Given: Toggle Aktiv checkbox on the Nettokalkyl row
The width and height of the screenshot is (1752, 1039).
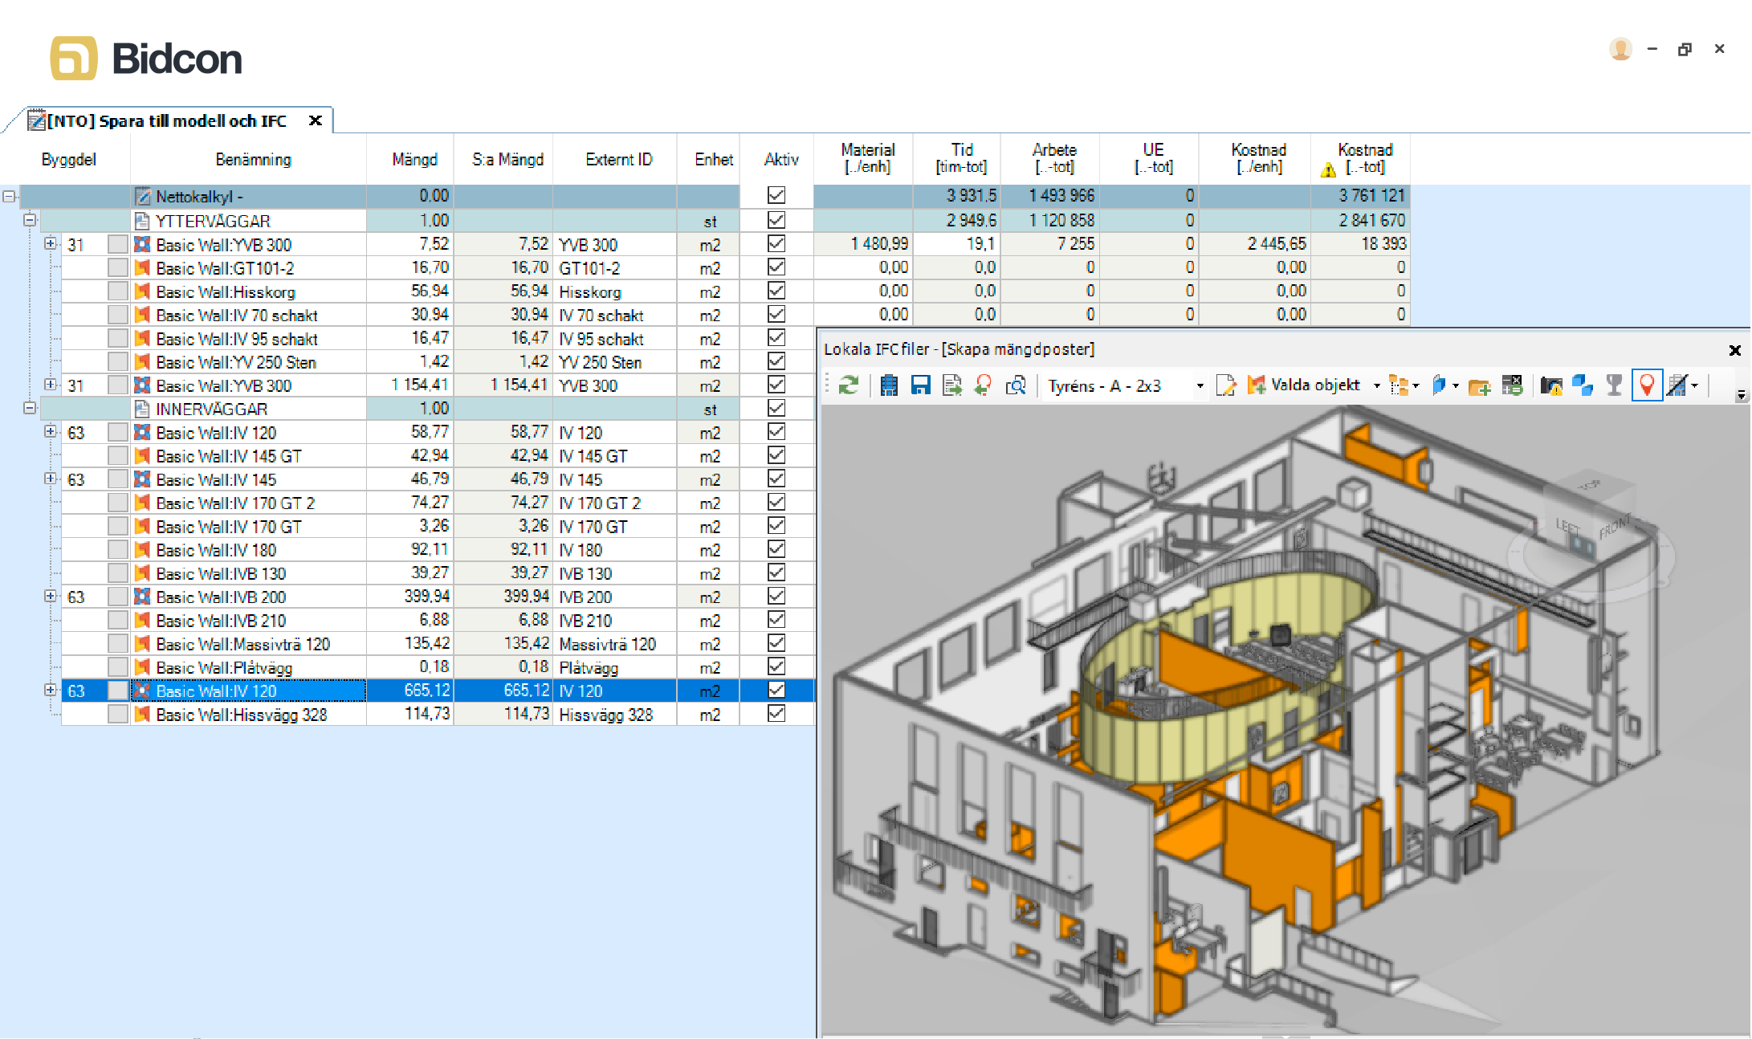Looking at the screenshot, I should 776,195.
